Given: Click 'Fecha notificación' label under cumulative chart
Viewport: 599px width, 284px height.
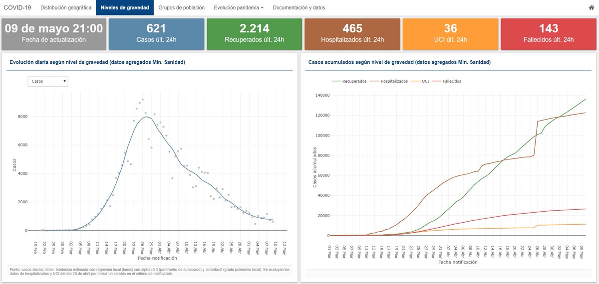Looking at the screenshot, I should pos(458,262).
